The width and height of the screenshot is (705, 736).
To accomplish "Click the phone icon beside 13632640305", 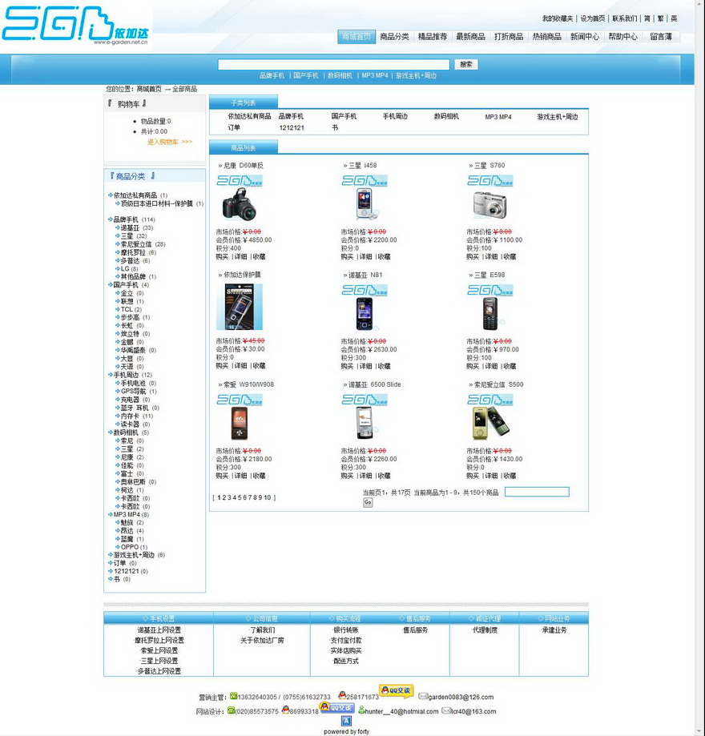I will 233,696.
